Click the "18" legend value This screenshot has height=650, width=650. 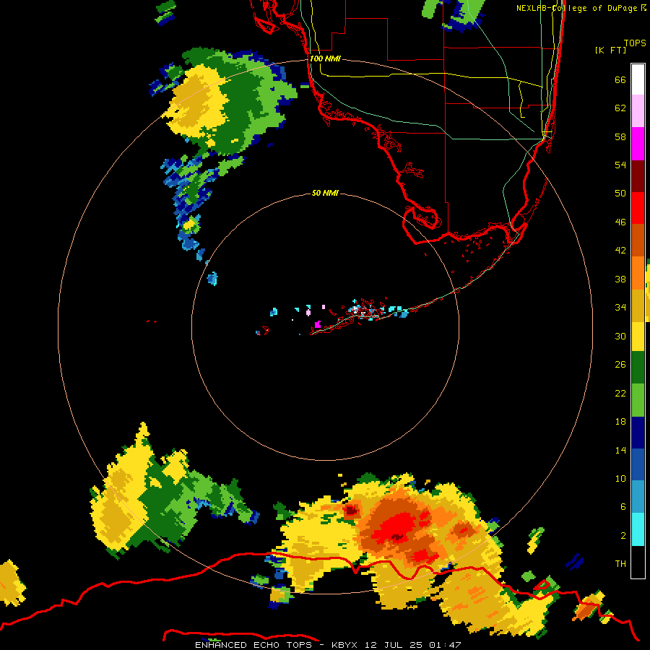tap(620, 422)
